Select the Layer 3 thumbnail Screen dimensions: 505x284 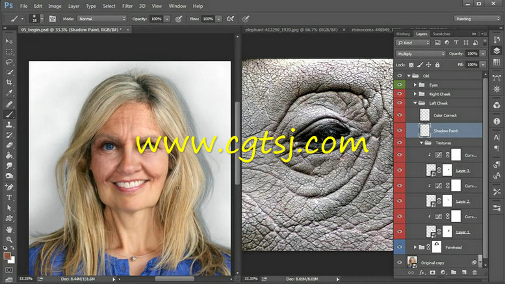[x=431, y=170]
